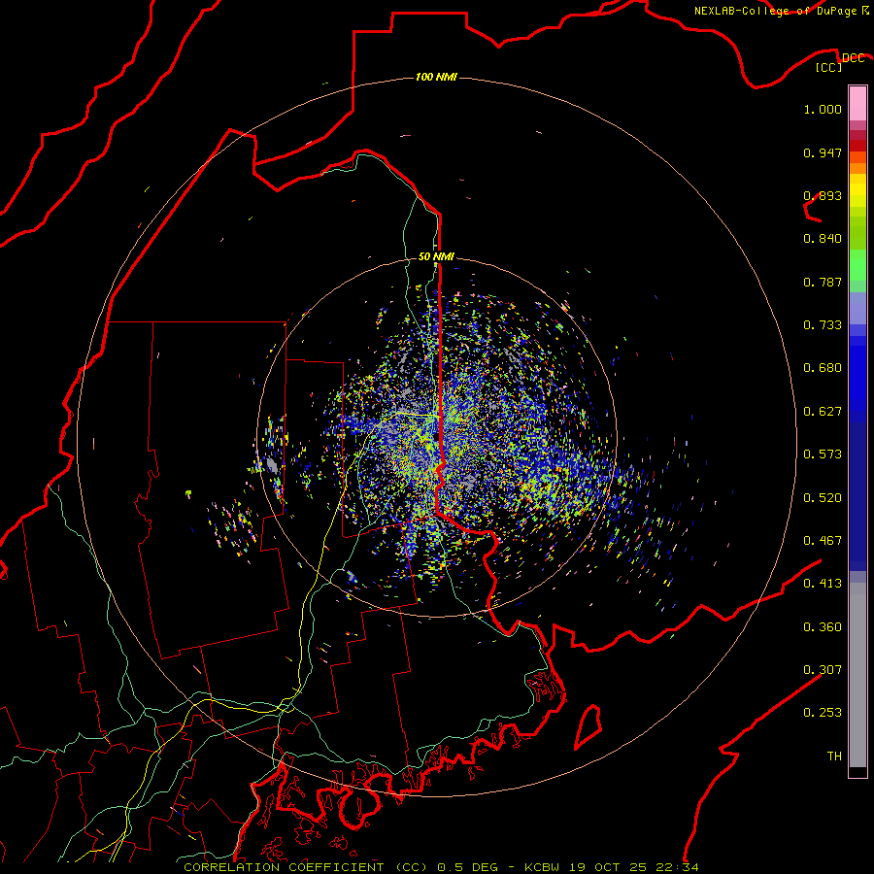Click the offshore island outline on the map
The image size is (874, 874).
click(x=588, y=726)
